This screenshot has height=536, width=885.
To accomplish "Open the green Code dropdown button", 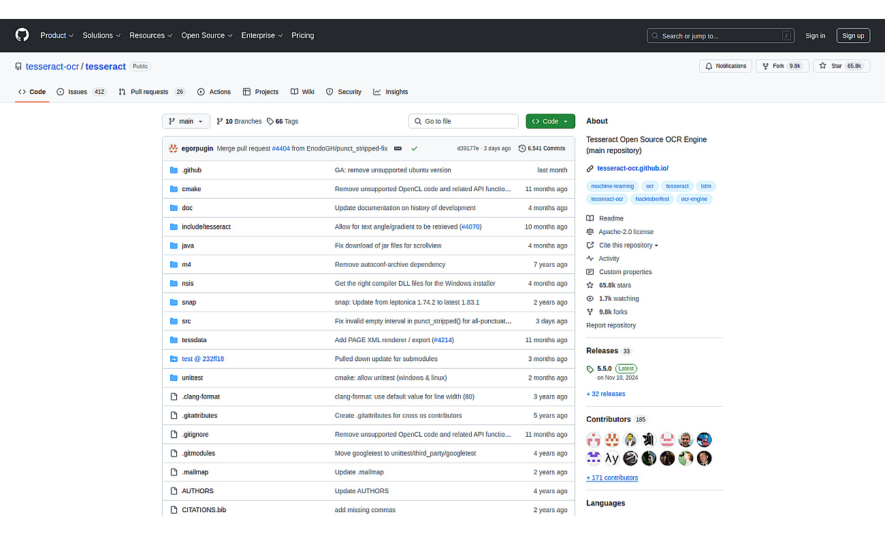I will [550, 121].
